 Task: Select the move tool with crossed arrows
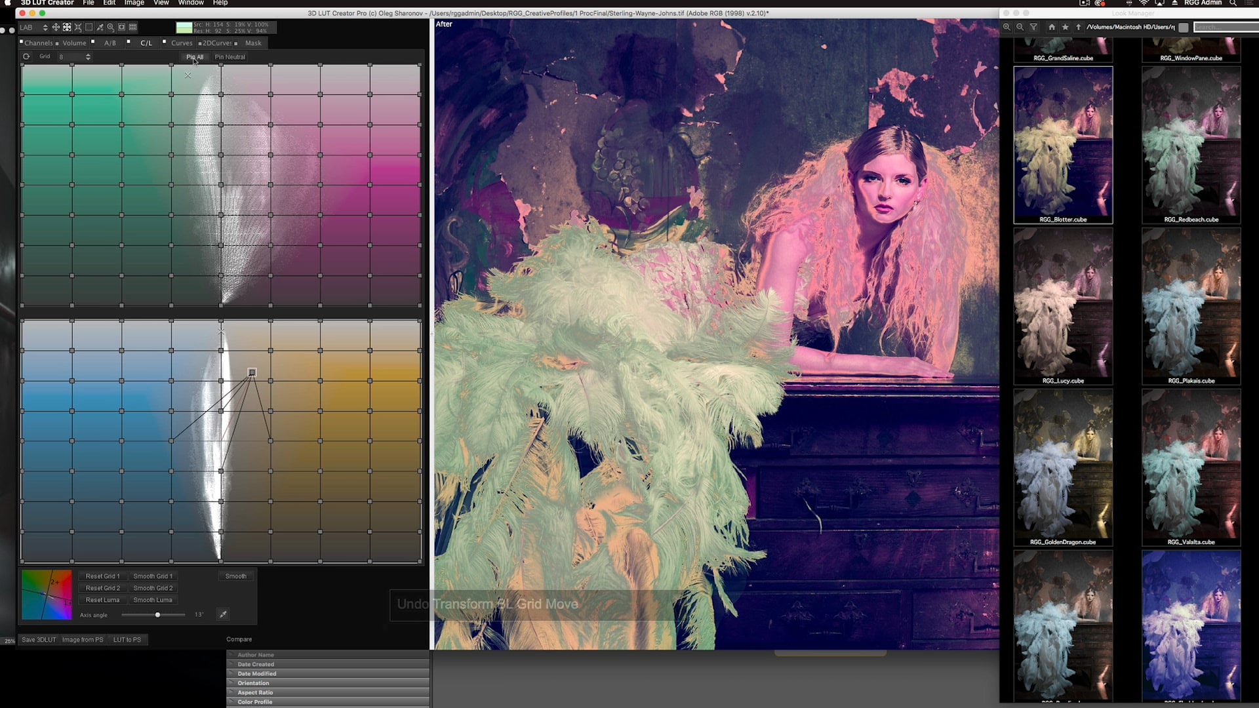point(56,28)
